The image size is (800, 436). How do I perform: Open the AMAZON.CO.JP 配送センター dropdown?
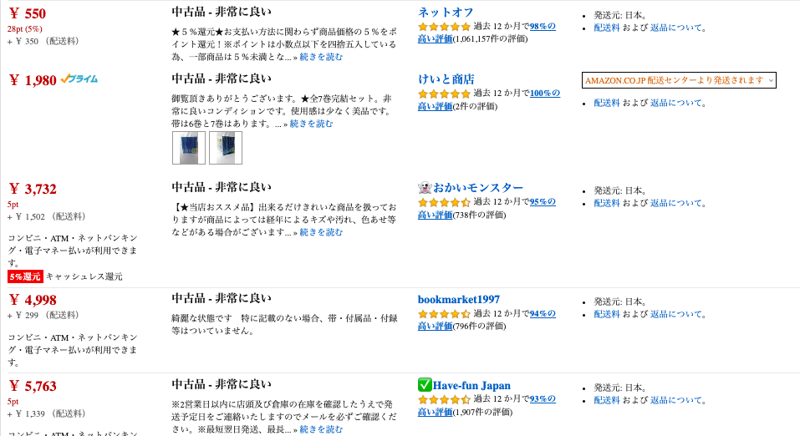(x=679, y=80)
